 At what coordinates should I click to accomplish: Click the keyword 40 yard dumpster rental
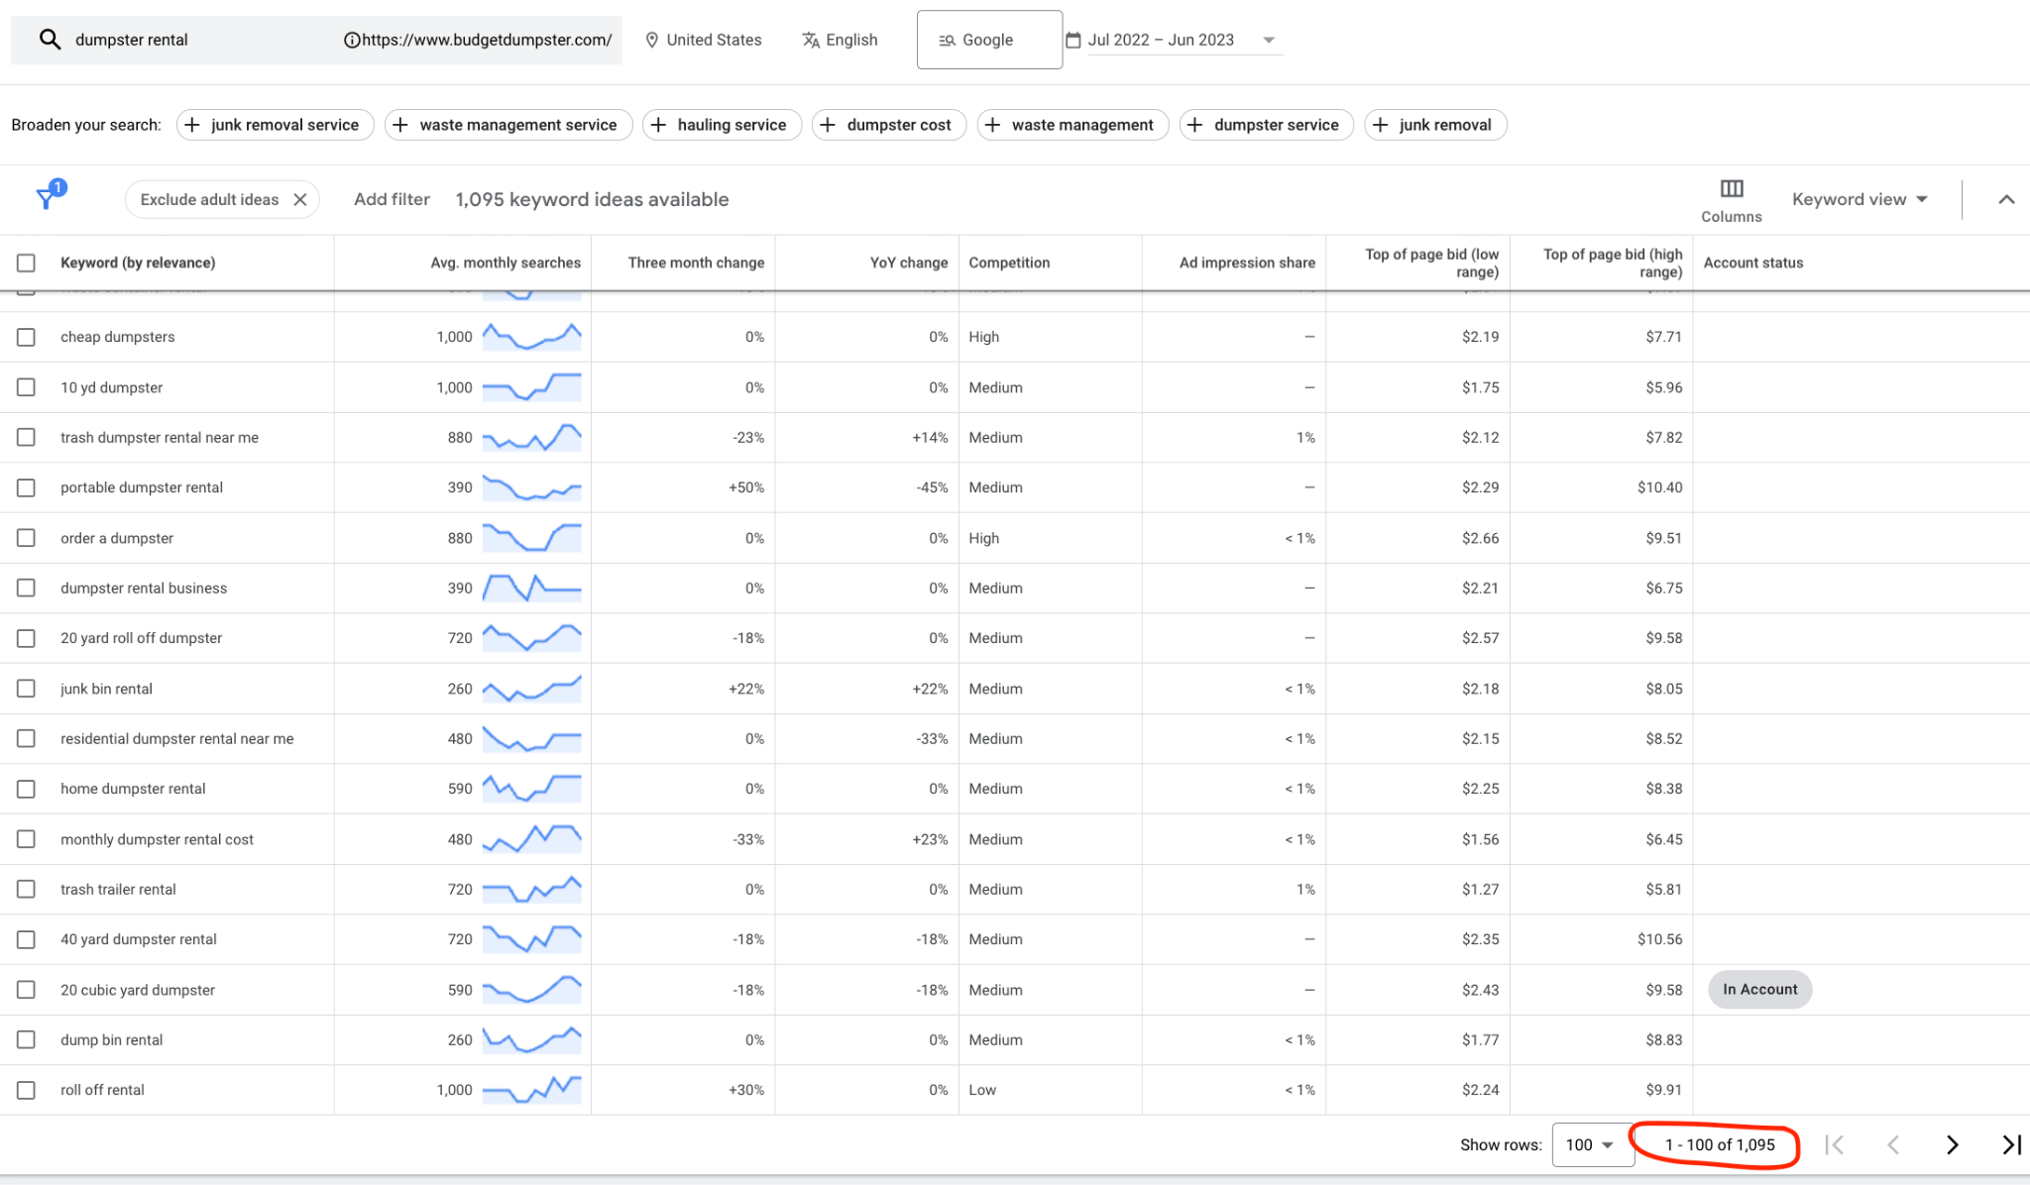click(138, 939)
